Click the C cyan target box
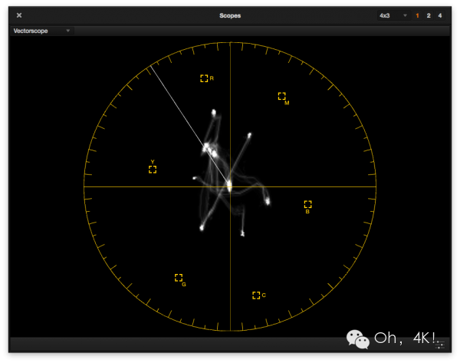This screenshot has height=363, width=460. 256,295
